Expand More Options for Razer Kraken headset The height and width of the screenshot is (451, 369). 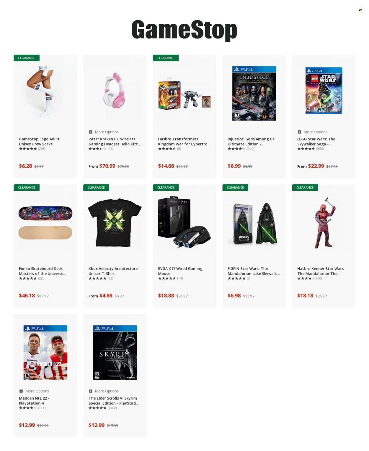(107, 132)
